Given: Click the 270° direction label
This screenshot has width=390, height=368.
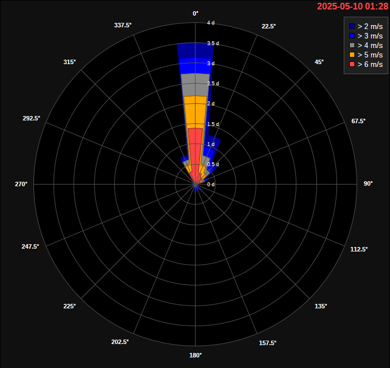Looking at the screenshot, I should tap(21, 184).
